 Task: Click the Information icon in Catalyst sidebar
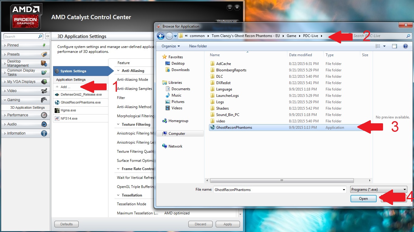pyautogui.click(x=44, y=133)
